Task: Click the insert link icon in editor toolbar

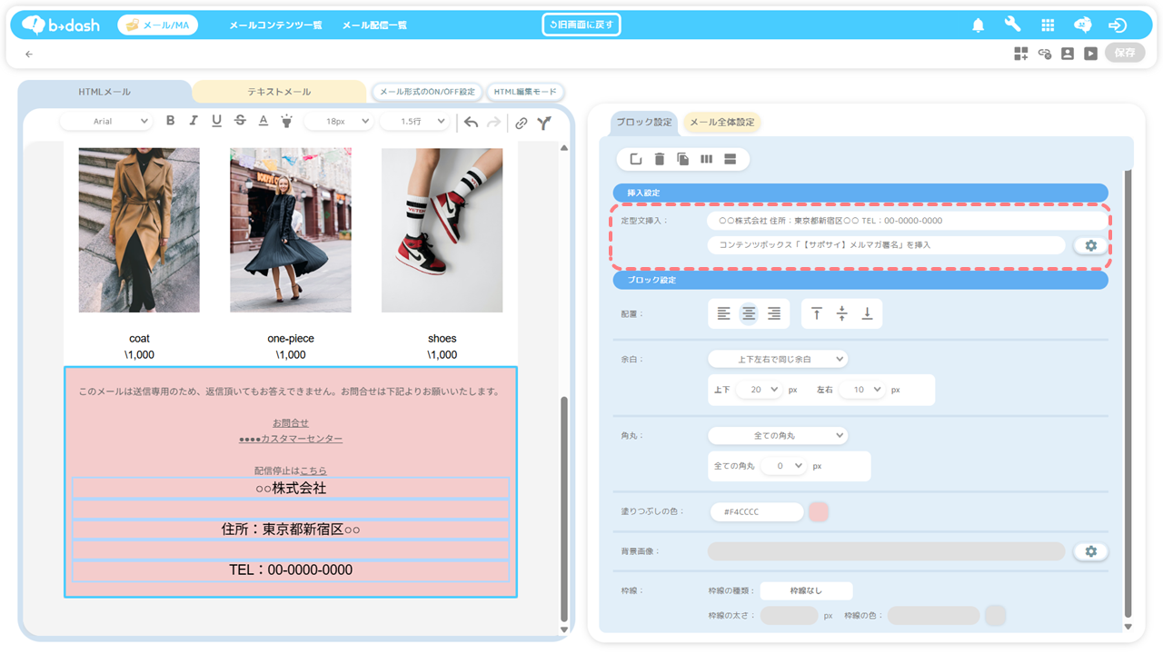Action: click(x=521, y=123)
